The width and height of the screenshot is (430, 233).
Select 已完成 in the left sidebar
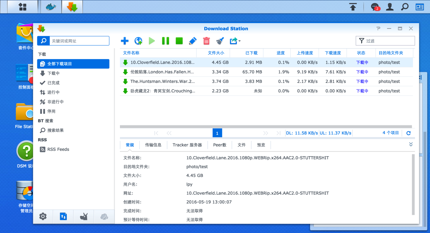[x=53, y=83]
